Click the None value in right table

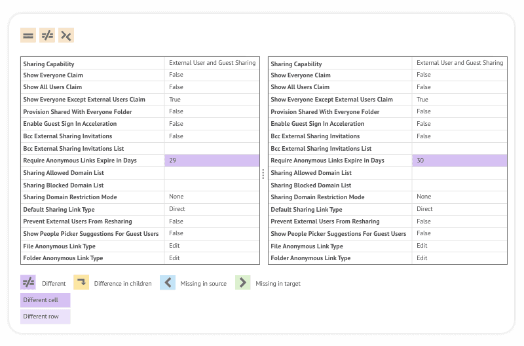tap(424, 197)
